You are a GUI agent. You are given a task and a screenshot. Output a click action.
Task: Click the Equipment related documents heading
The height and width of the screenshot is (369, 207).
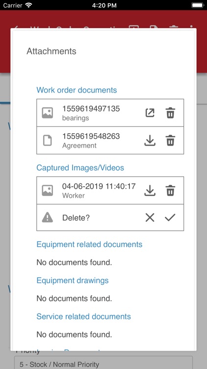pos(89,244)
